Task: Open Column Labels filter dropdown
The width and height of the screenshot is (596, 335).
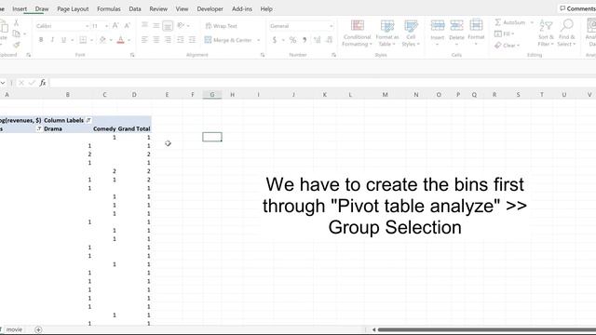Action: click(88, 120)
